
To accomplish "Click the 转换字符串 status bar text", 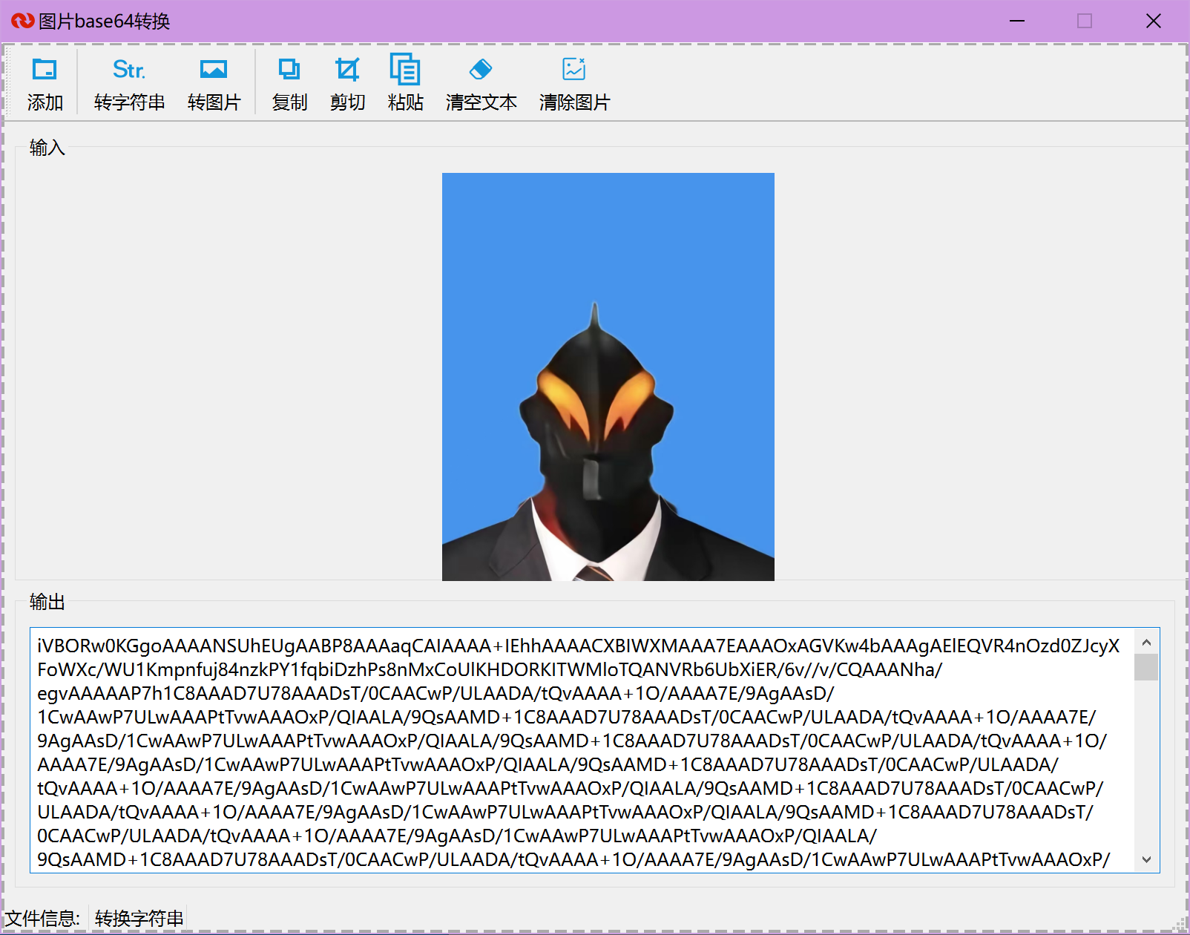I will click(x=139, y=918).
